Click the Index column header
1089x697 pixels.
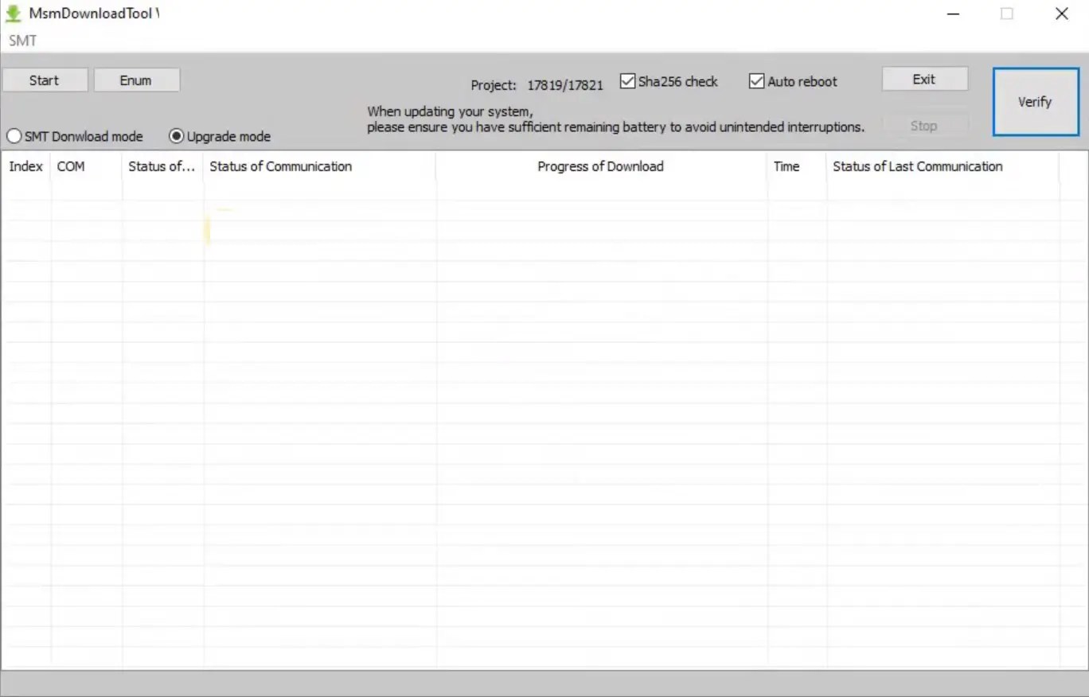(25, 166)
